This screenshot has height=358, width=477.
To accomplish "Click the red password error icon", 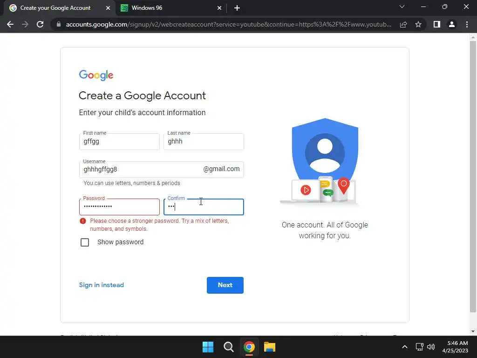I will coord(83,221).
